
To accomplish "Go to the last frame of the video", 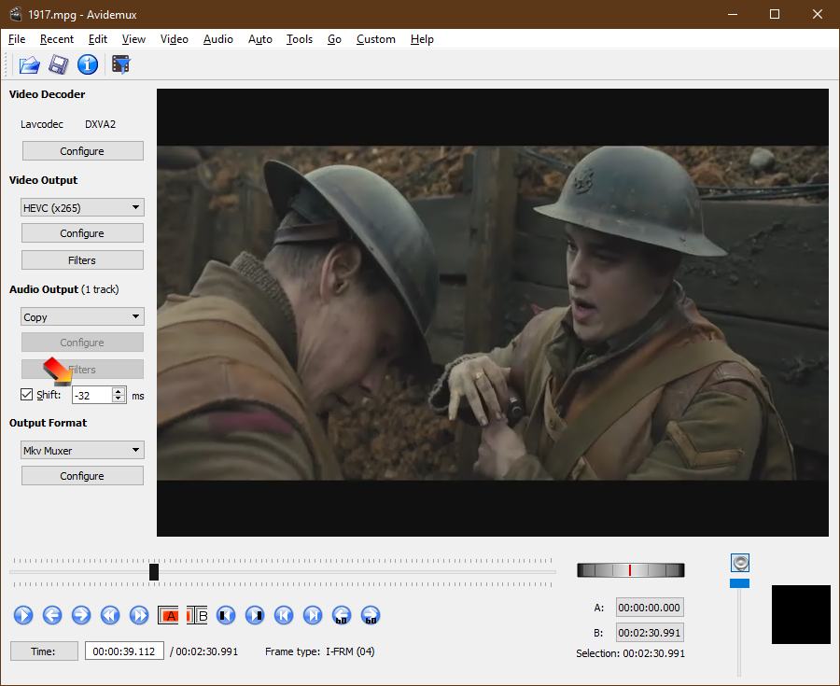I will click(x=313, y=615).
